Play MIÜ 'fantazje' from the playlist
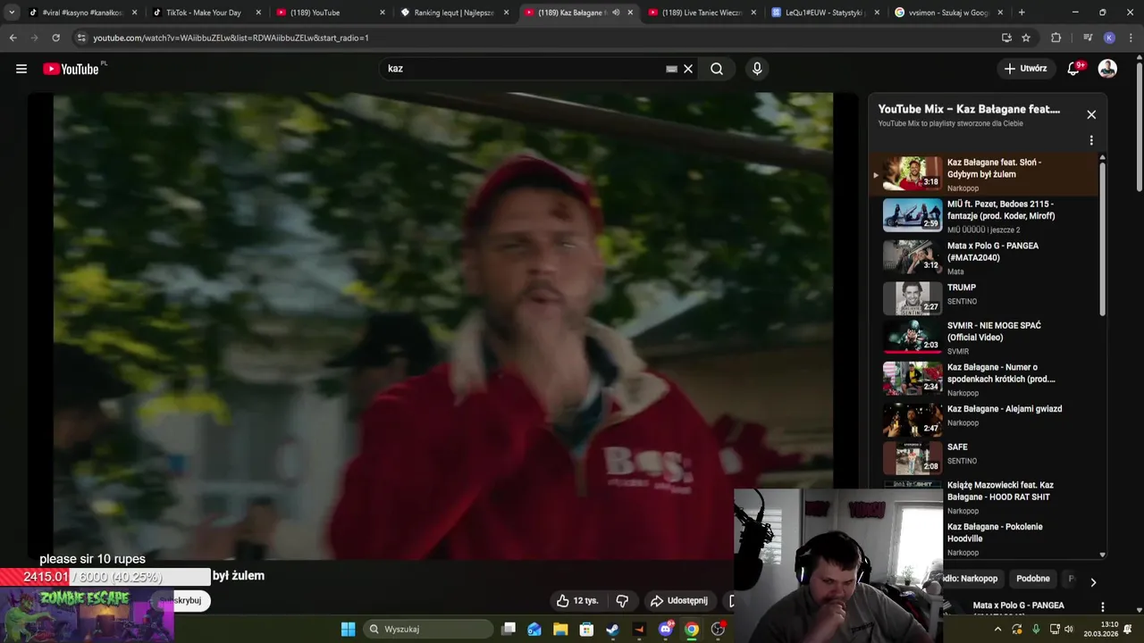The image size is (1144, 643). 983,215
